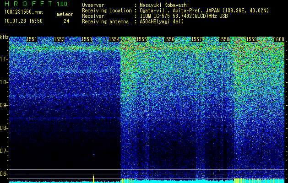Image resolution: width=288 pixels, height=183 pixels.
Task: Click the date 10.01.23 15:50
Action: point(23,21)
